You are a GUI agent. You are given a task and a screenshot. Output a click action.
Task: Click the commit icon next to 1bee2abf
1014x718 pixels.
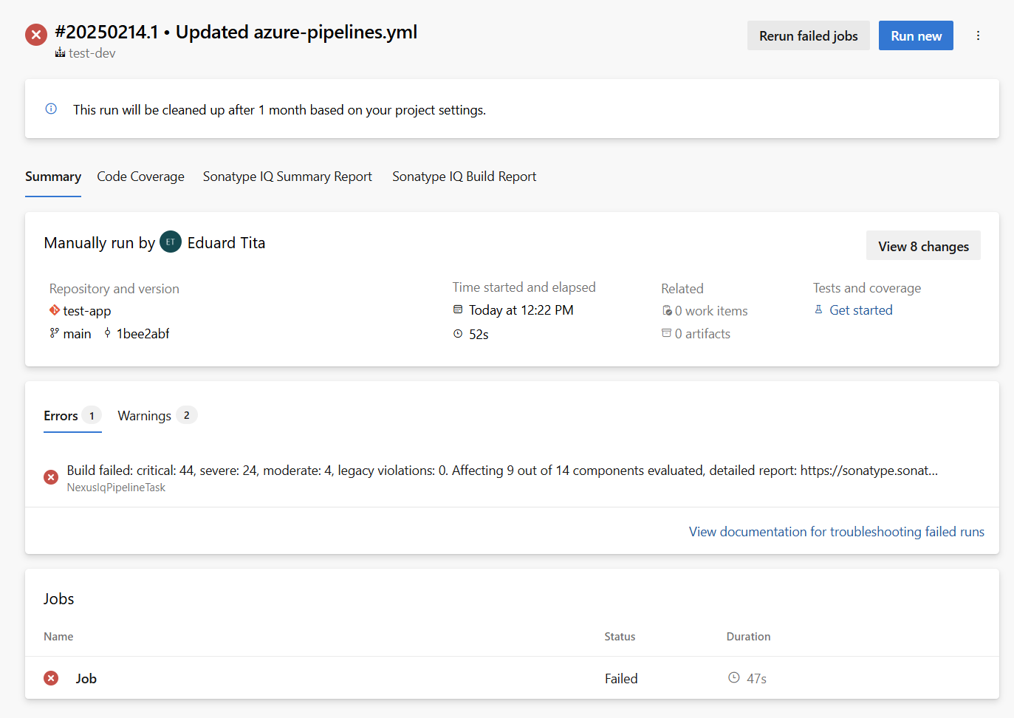tap(106, 333)
